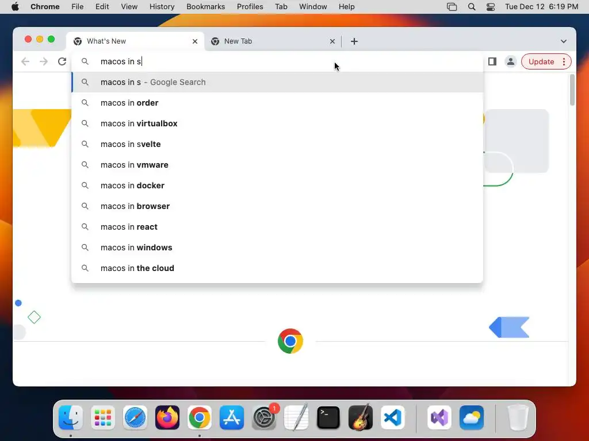Open the Window menu
This screenshot has width=589, height=441.
[313, 7]
